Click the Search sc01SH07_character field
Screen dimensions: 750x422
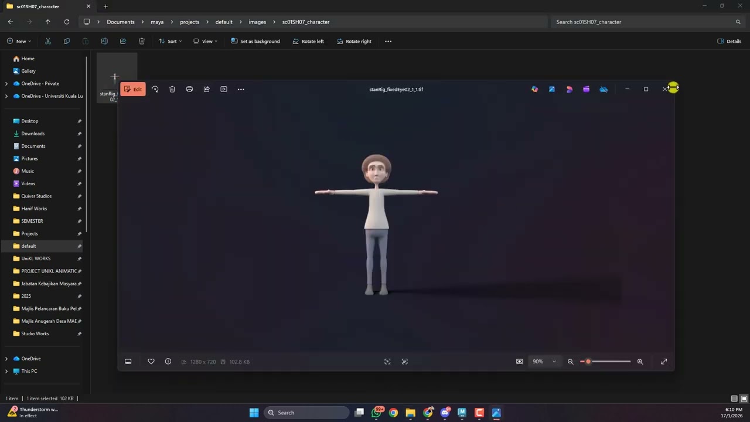647,22
